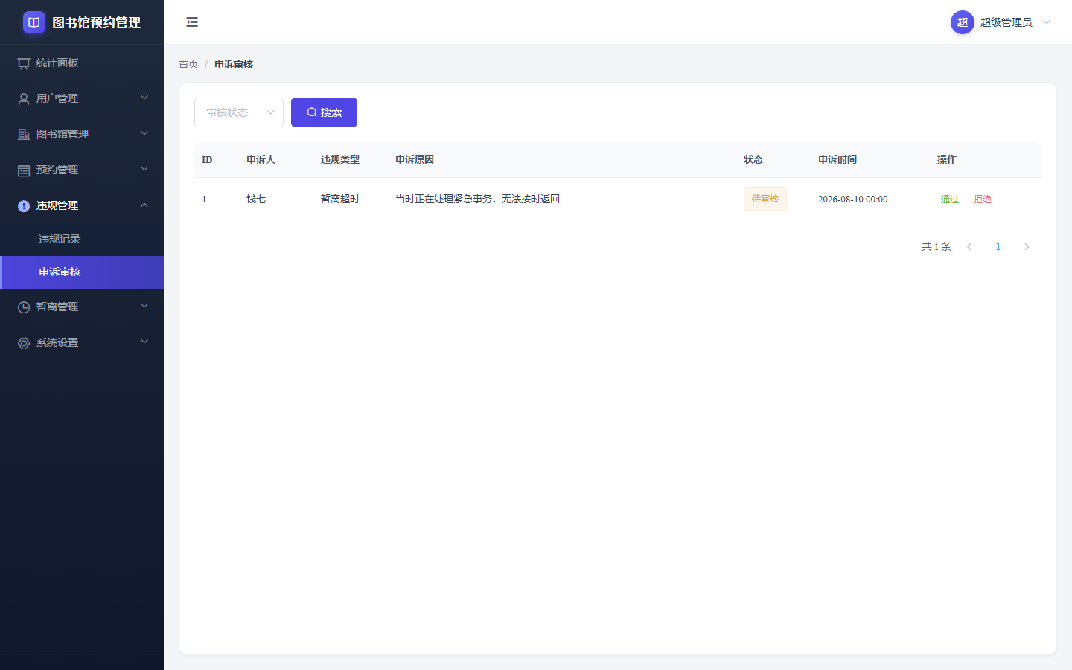1072x670 pixels.
Task: Open the 统计面板 menu item
Action: 82,63
